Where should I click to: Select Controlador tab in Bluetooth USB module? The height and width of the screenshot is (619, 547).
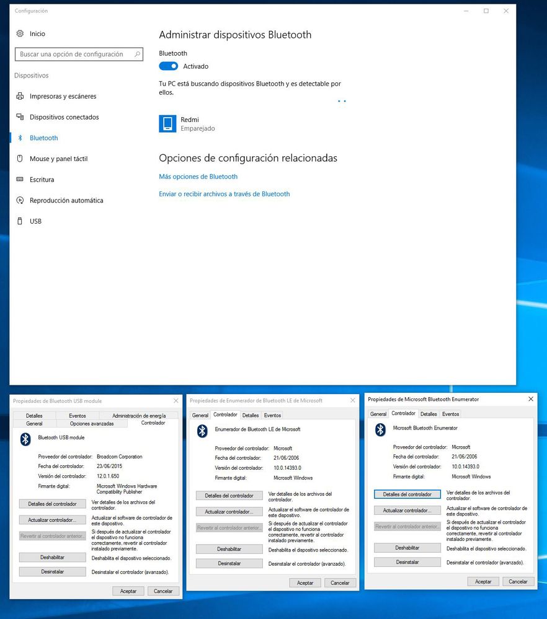point(153,423)
